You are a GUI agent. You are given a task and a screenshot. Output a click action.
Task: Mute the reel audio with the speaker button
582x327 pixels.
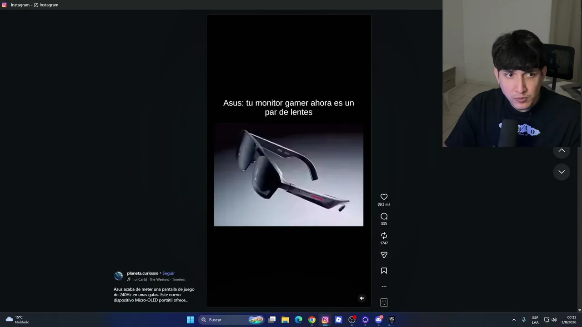click(x=362, y=298)
